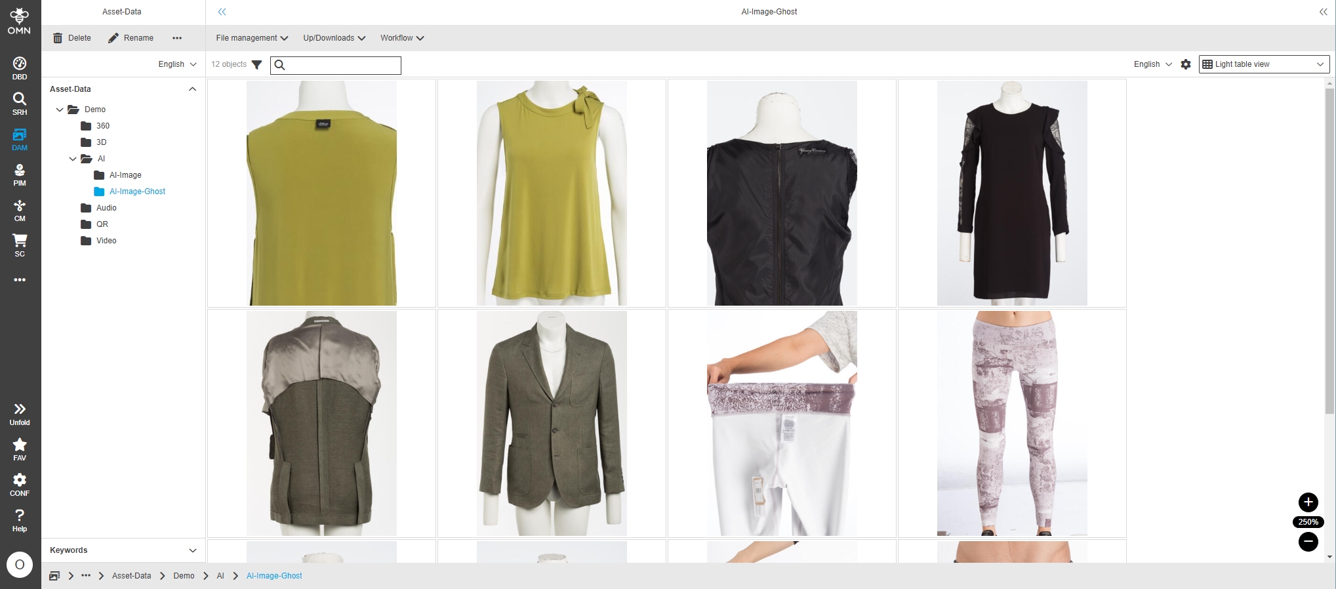Click the Delete button
Screen dimensions: 1336x589
pos(72,38)
